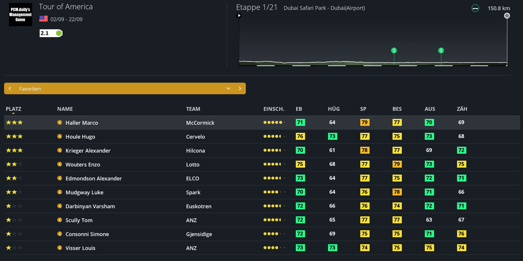Click info icon for Wouters Enzo
The width and height of the screenshot is (523, 261).
pos(60,164)
